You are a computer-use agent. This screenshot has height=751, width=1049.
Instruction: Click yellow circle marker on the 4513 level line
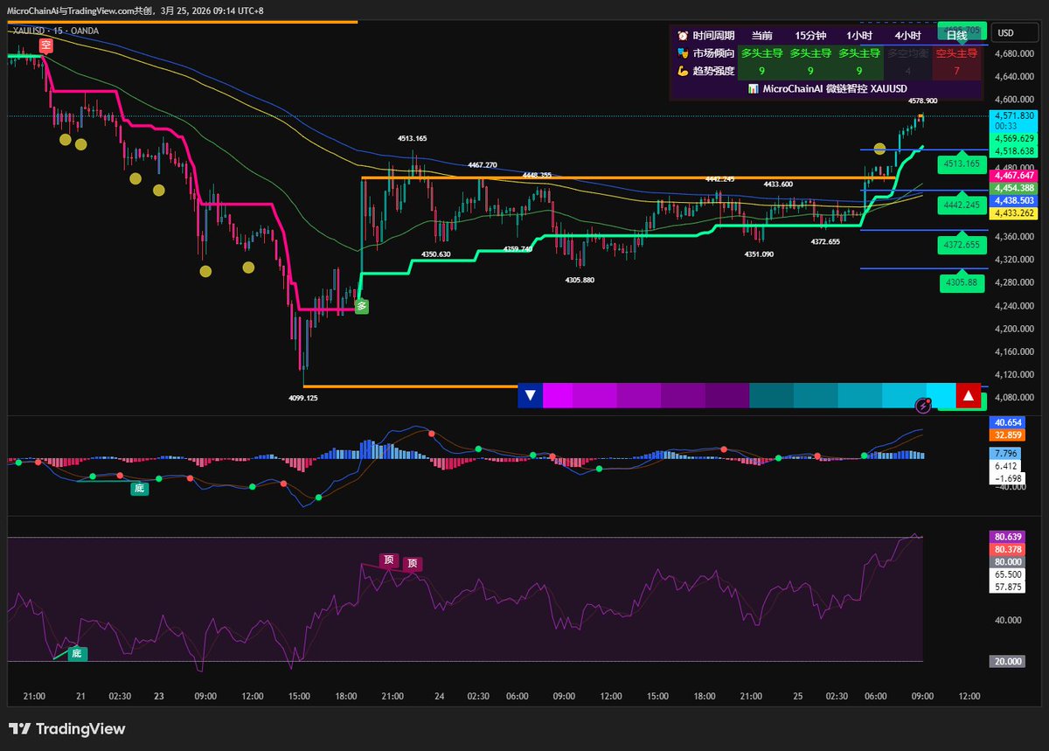tap(879, 150)
